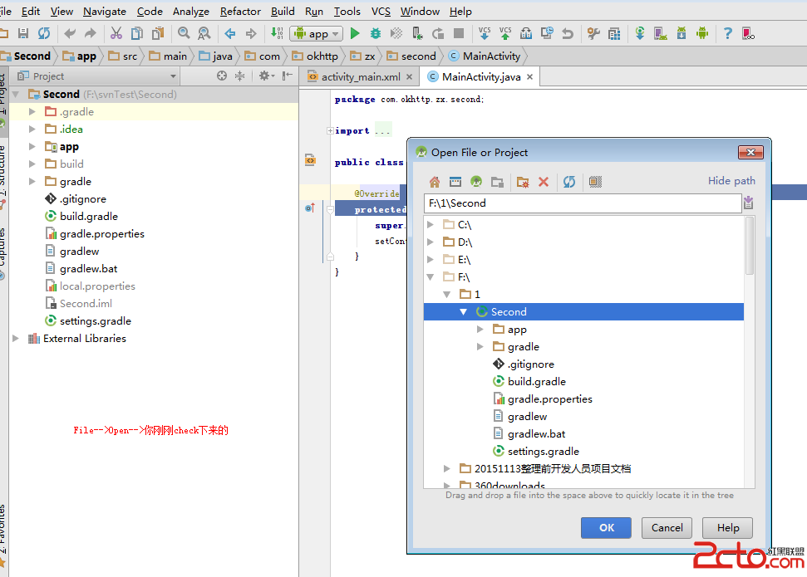Image resolution: width=807 pixels, height=577 pixels.
Task: Open the Refactor menu
Action: tap(240, 12)
